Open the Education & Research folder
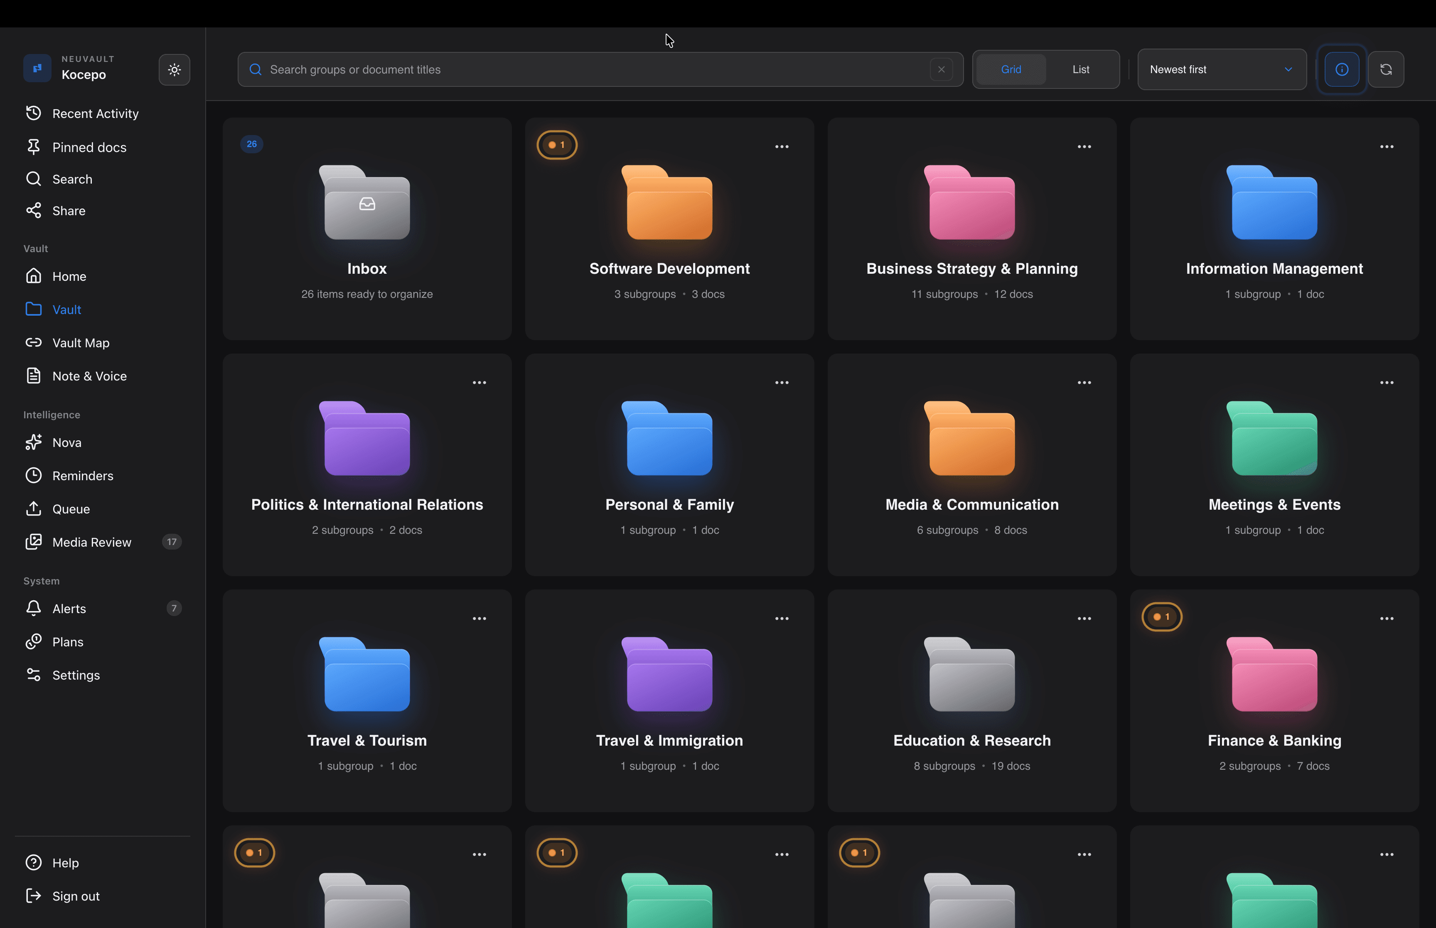The width and height of the screenshot is (1436, 928). pyautogui.click(x=971, y=701)
